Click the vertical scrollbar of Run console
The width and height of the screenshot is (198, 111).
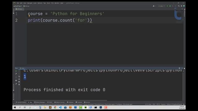click(183, 86)
